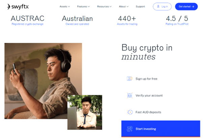This screenshot has width=203, height=139.
Task: Click the Log in button
Action: [x=162, y=6]
